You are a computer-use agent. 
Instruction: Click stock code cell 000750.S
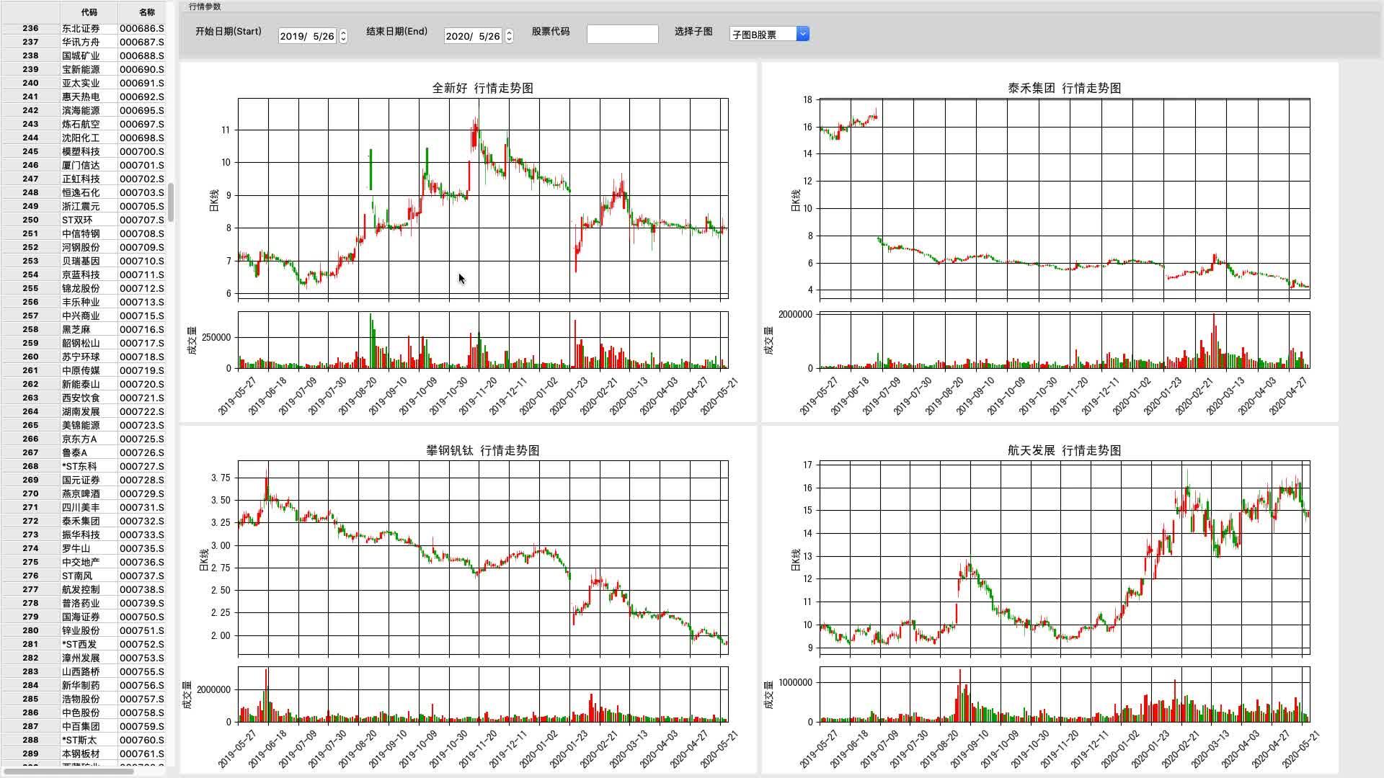click(x=142, y=617)
